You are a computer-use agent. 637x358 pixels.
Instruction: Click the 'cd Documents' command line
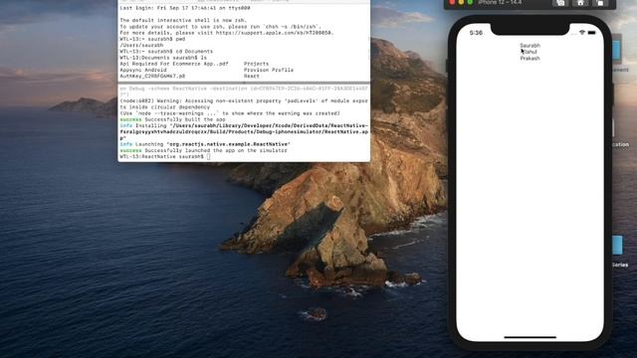[x=166, y=52]
